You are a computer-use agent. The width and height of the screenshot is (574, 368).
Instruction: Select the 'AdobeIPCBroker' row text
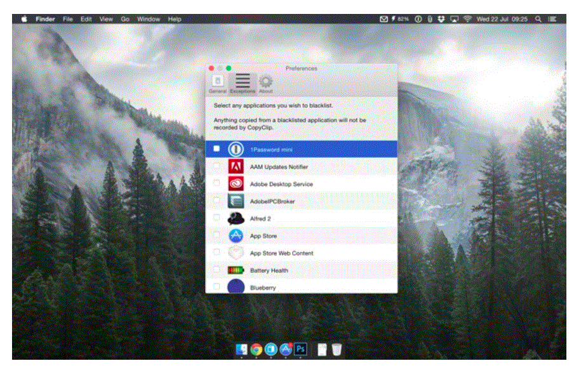[x=272, y=201]
